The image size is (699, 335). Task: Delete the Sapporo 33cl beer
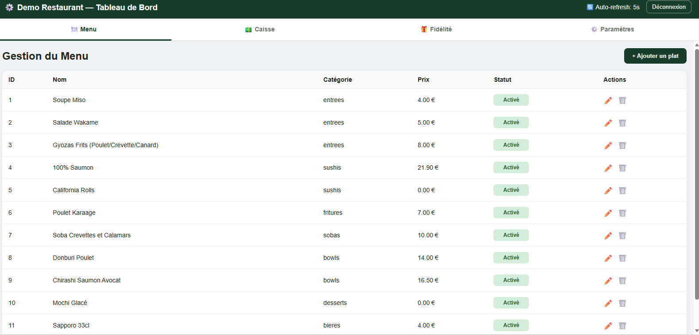[x=622, y=326]
